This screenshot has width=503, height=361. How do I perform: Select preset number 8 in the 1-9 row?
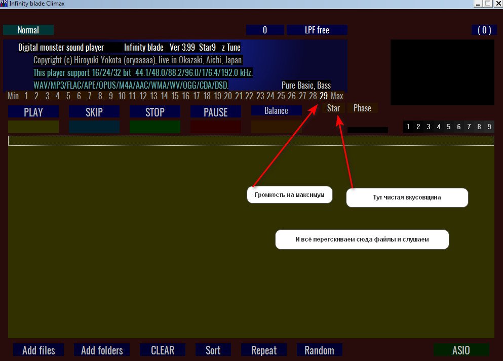[x=479, y=127]
